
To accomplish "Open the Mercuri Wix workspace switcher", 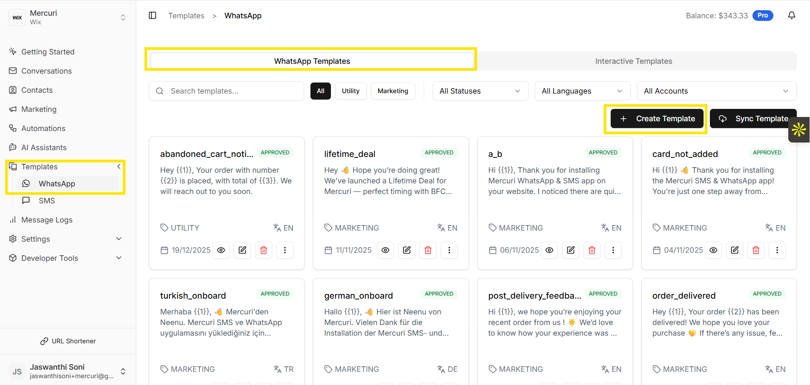I will 68,17.
